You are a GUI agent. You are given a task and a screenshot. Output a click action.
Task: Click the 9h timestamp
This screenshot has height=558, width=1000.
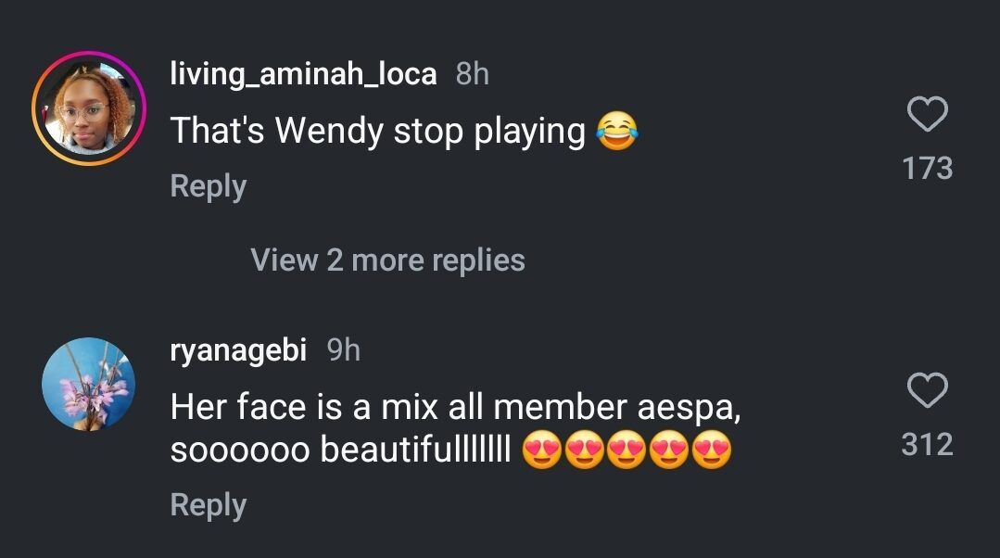(x=344, y=349)
